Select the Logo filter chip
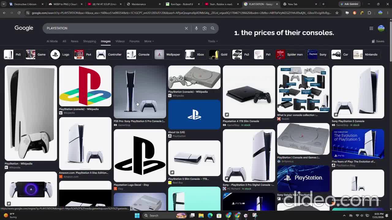The width and height of the screenshot is (392, 220). click(60, 54)
